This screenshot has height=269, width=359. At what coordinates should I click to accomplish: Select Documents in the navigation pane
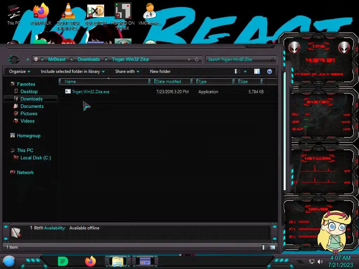tap(32, 106)
